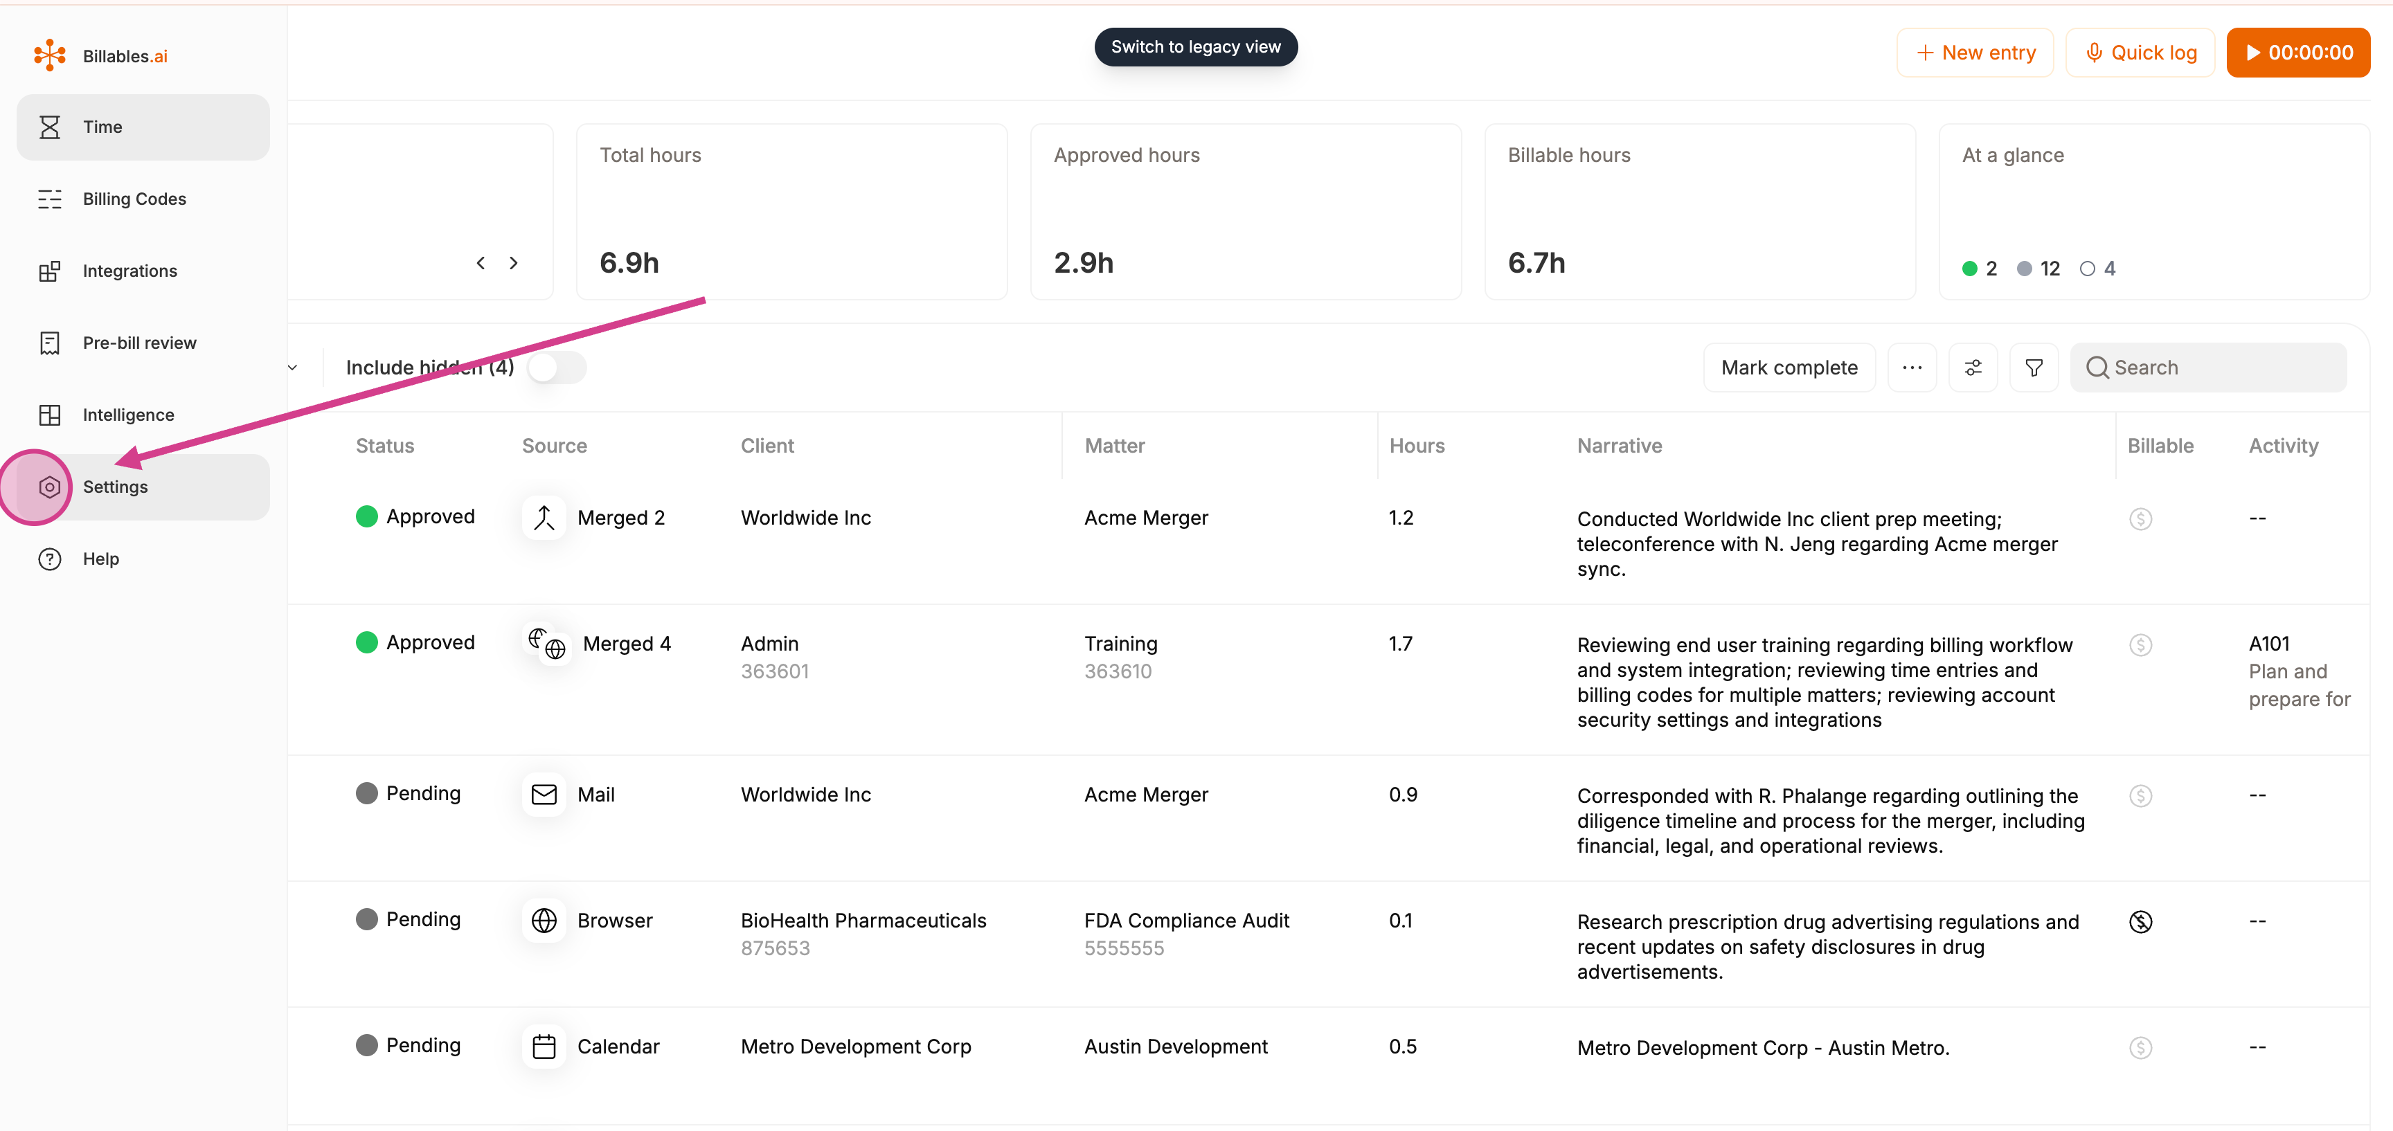Go to the next date period chevron
Image resolution: width=2393 pixels, height=1131 pixels.
(514, 264)
